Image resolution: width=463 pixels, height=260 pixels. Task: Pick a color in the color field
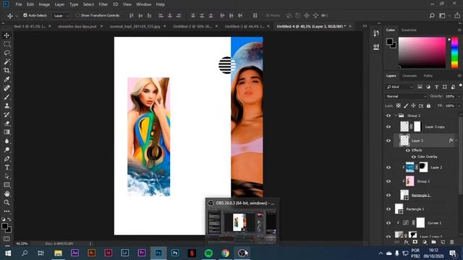[422, 53]
